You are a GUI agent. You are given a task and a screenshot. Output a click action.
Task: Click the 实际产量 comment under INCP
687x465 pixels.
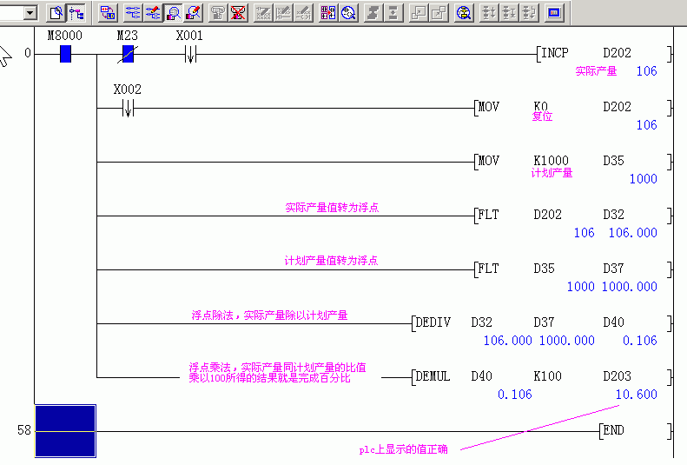(596, 71)
